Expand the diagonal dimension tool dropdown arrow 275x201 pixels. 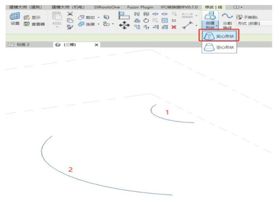coord(196,25)
